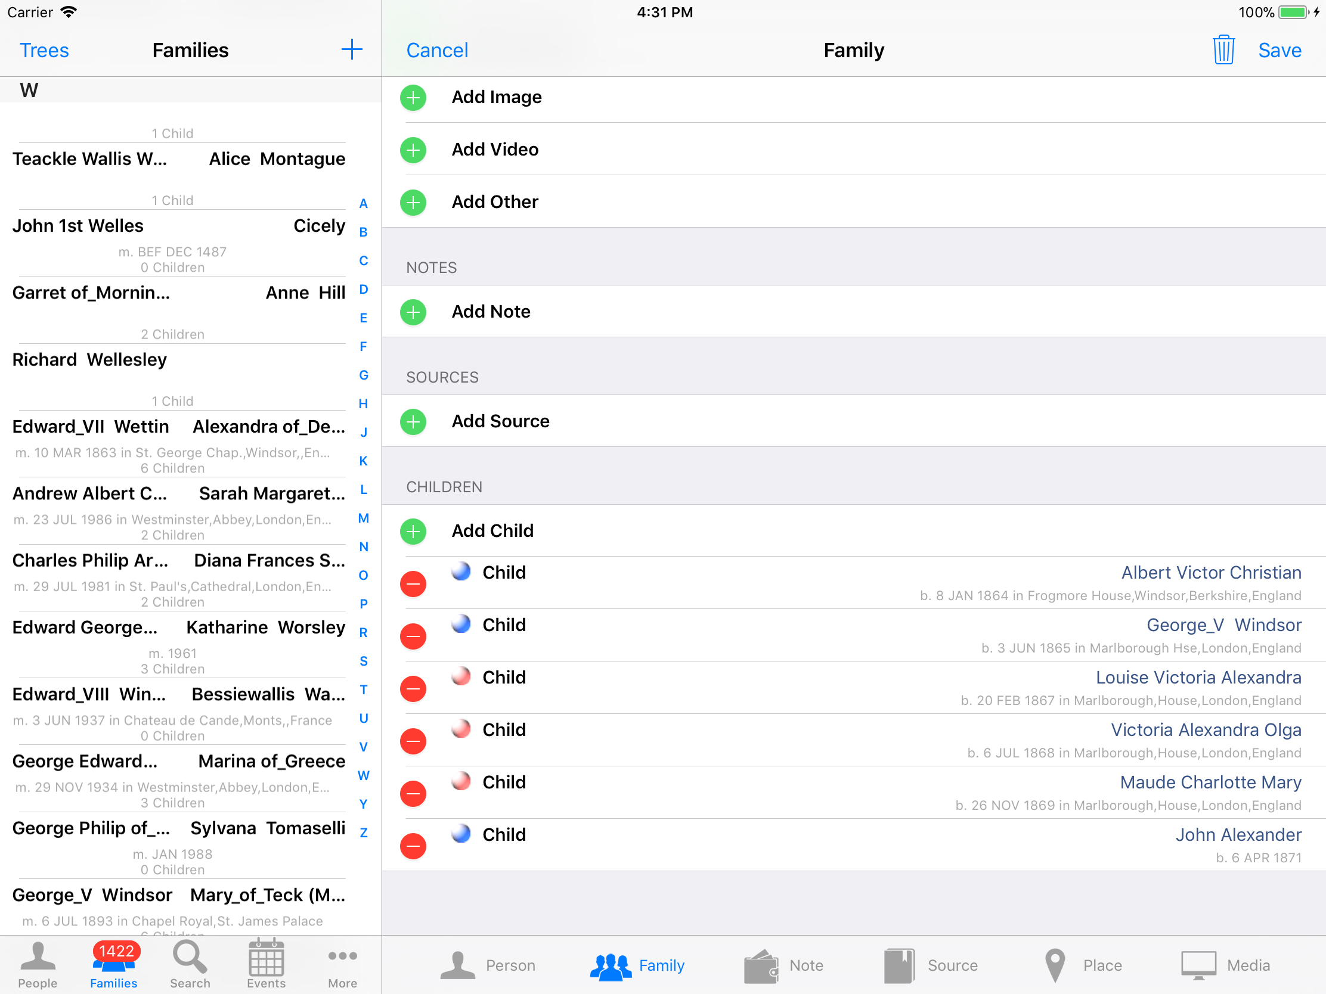1326x994 pixels.
Task: Open the Media tab
Action: (x=1225, y=965)
